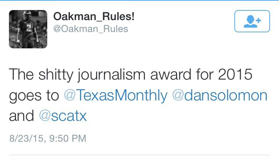This screenshot has height=164, width=279.
Task: Visit the @dansolomon mention link
Action: pyautogui.click(x=220, y=95)
